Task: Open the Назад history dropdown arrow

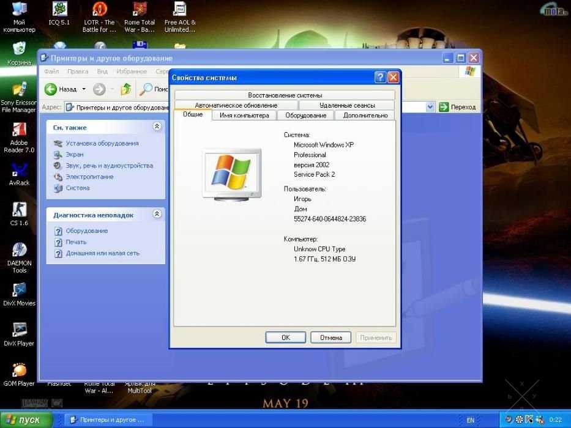Action: click(84, 89)
